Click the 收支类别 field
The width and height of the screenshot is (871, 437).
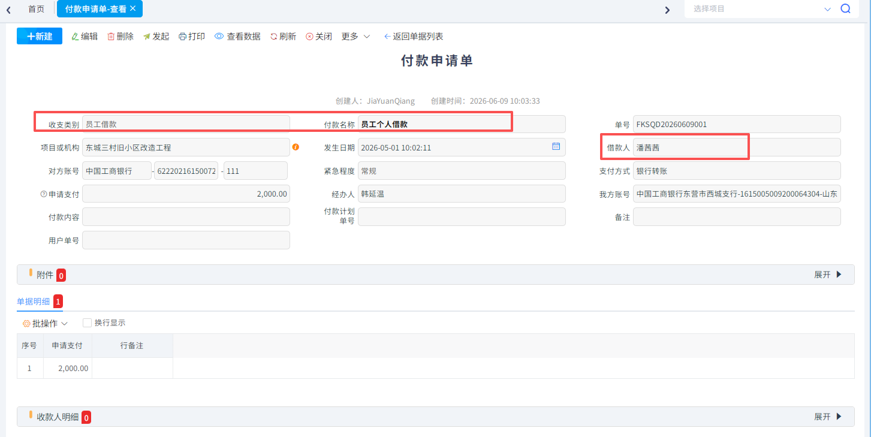186,124
